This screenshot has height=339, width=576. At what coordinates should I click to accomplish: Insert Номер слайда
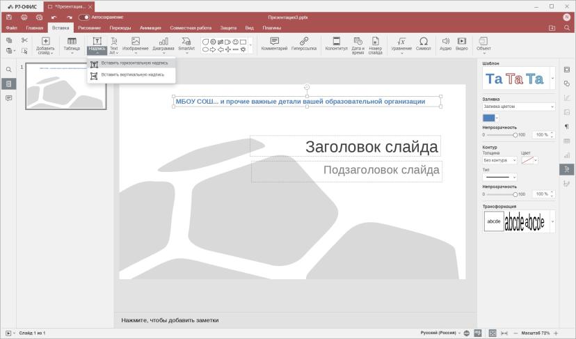[x=375, y=46]
